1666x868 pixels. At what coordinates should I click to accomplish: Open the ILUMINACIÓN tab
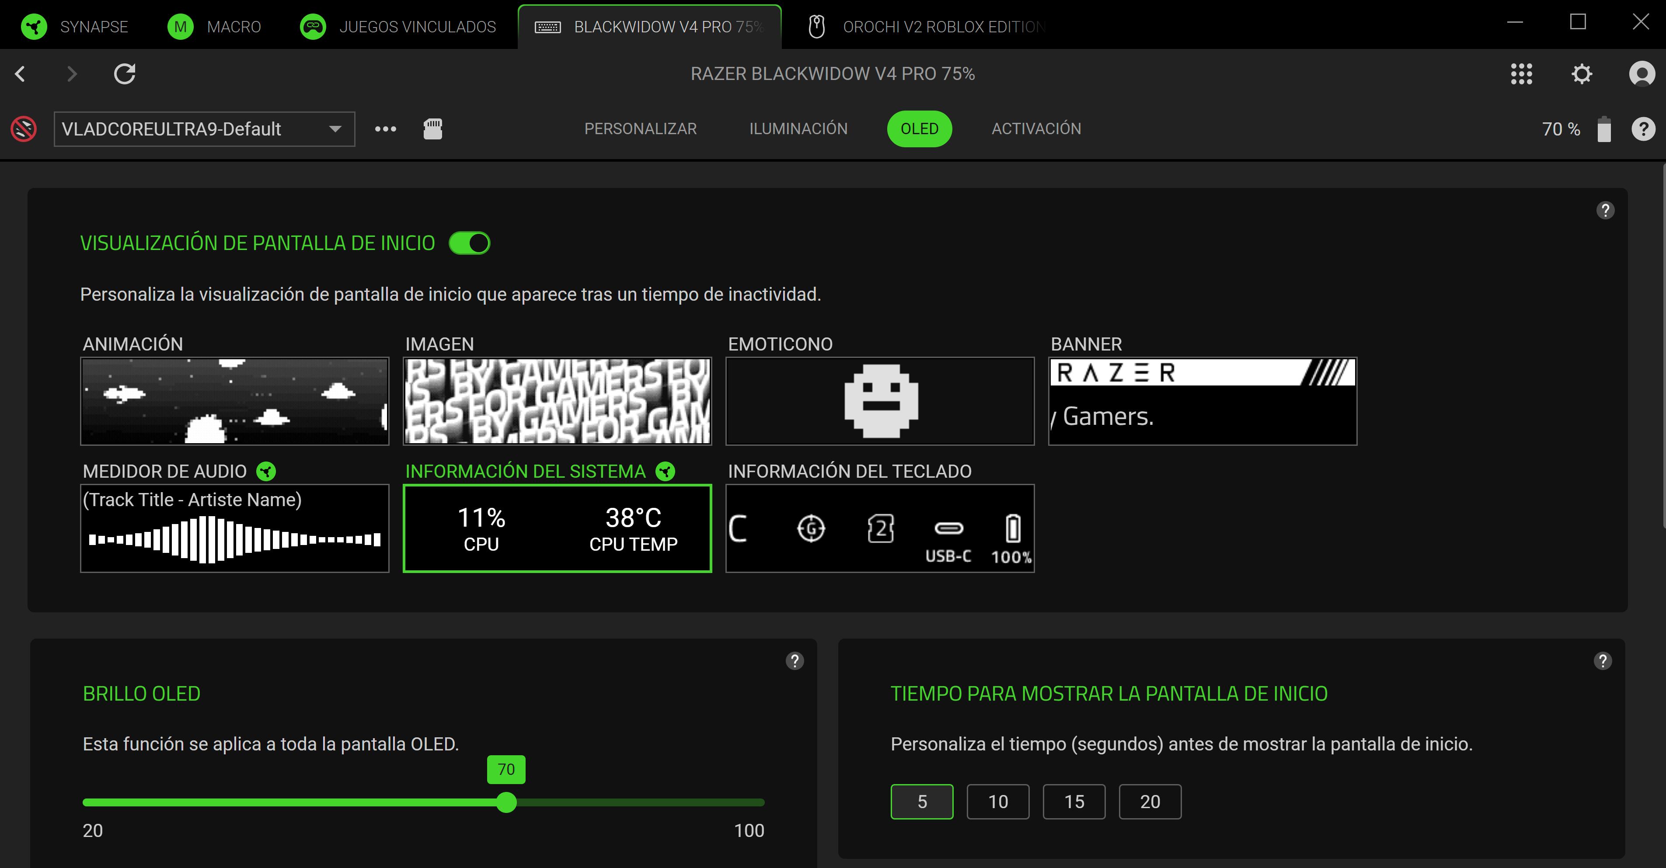pos(798,128)
